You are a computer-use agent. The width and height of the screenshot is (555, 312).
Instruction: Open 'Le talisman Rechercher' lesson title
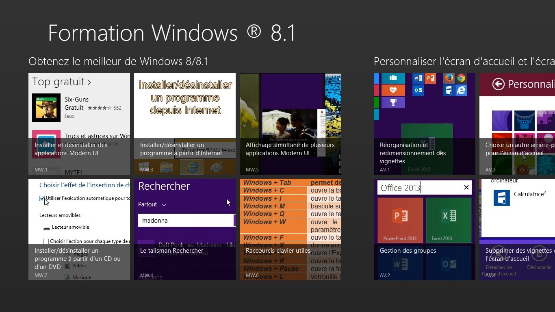(171, 251)
